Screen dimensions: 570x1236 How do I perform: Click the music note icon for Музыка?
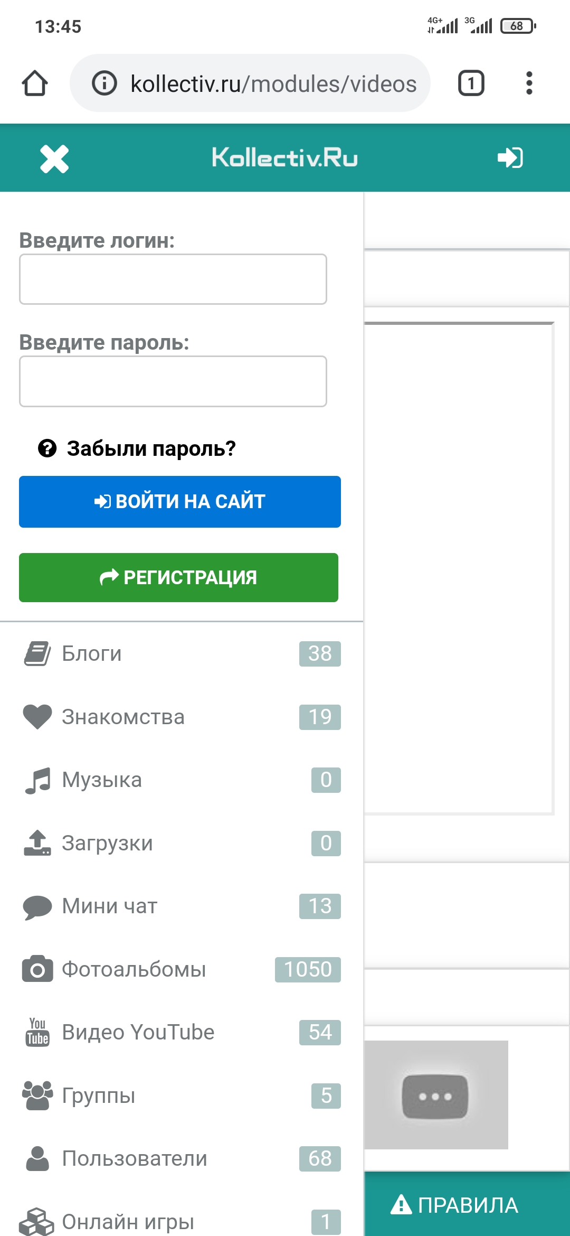point(37,780)
